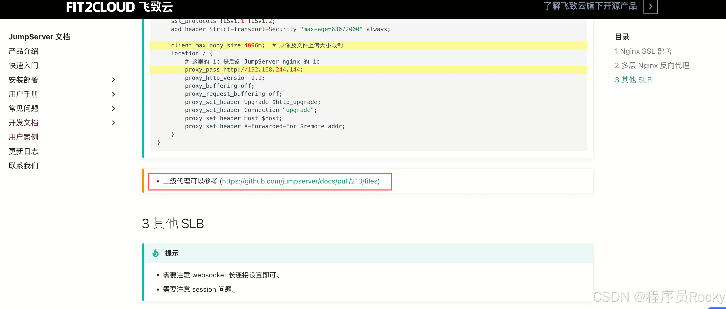Click the 3 其他 SLB heading
Viewport: 726px width, 309px height.
coord(173,224)
